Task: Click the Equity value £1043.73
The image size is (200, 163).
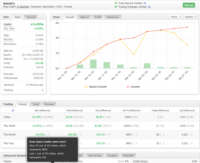Action: point(38,55)
